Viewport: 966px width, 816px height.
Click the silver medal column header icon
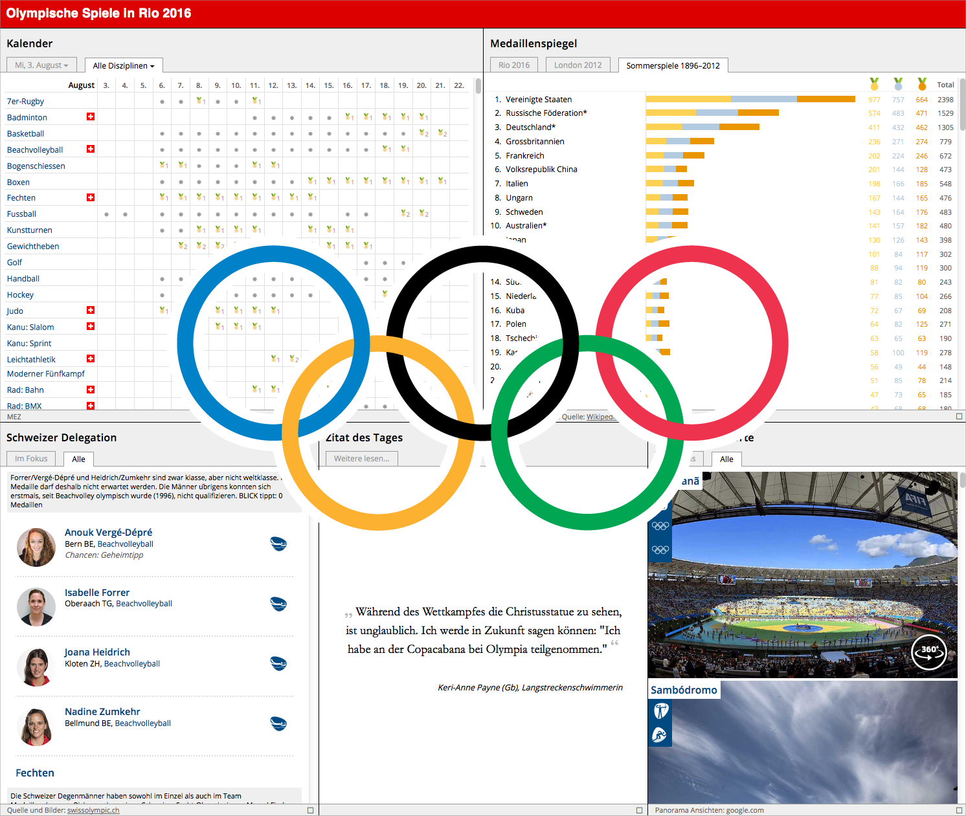pos(898,84)
